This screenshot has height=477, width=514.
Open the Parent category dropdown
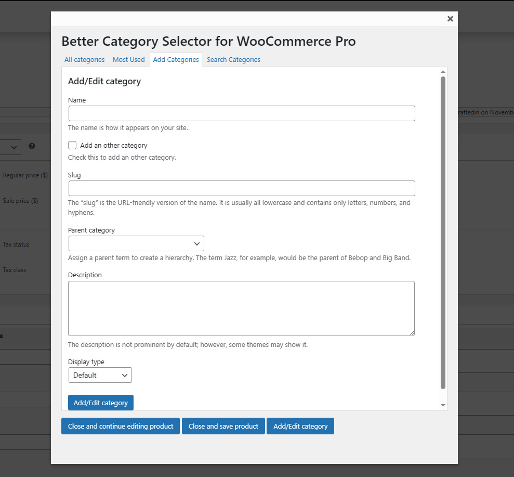pos(136,243)
